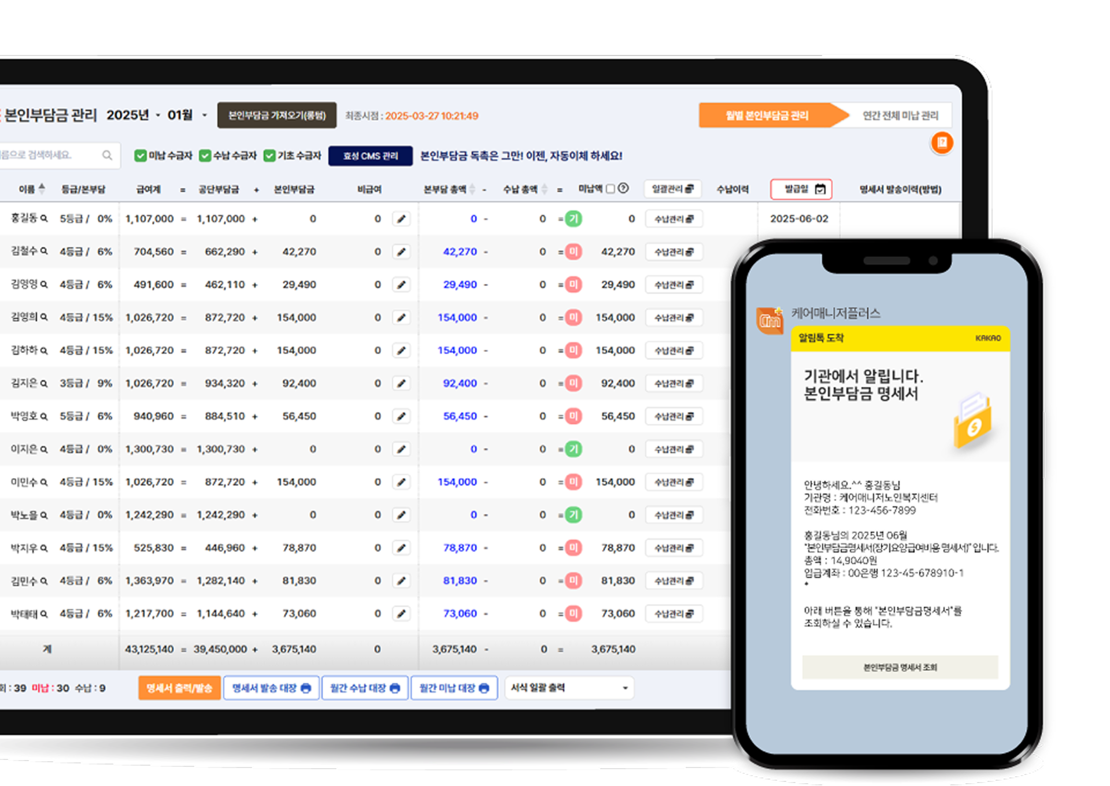The width and height of the screenshot is (1110, 786).
Task: Uncheck the 미납 수급자 checkbox
Action: (140, 155)
